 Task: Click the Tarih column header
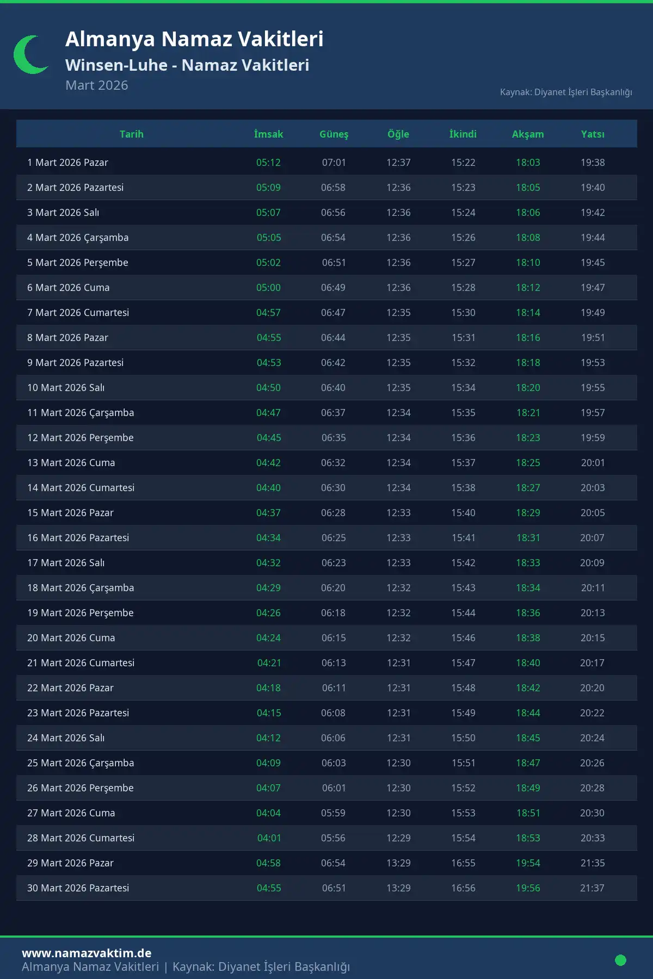pos(132,134)
